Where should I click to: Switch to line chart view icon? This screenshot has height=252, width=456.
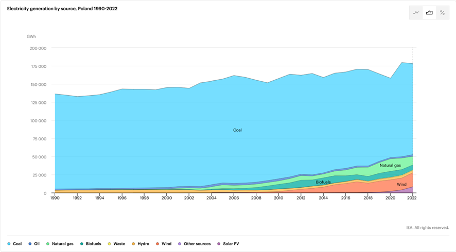[416, 13]
